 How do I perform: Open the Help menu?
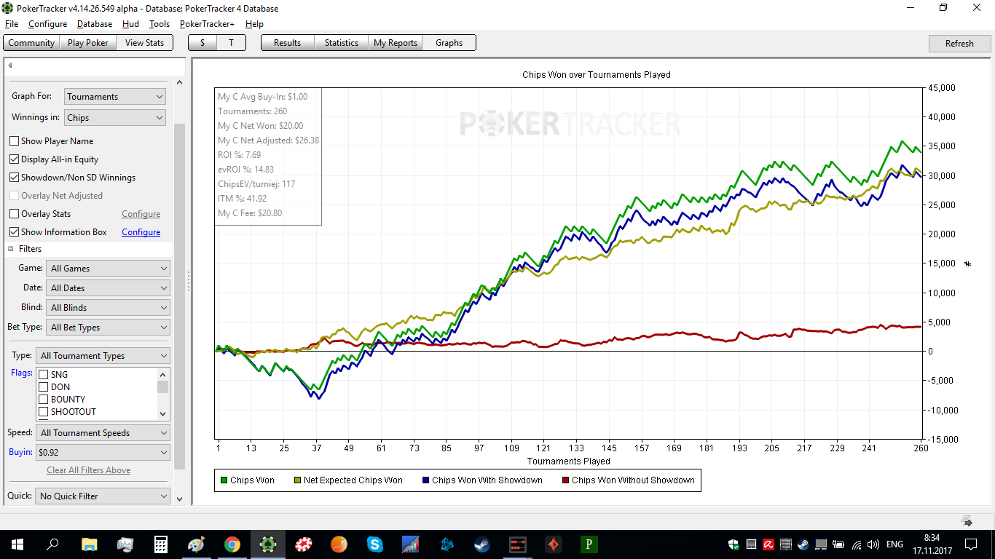254,24
